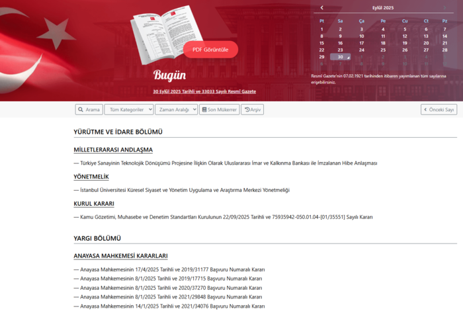463x317 pixels.
Task: Select day 13 in the calendar
Action: (x=426, y=36)
